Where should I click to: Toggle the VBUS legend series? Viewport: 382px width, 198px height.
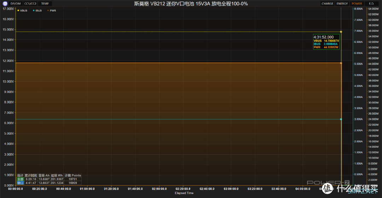pyautogui.click(x=22, y=11)
